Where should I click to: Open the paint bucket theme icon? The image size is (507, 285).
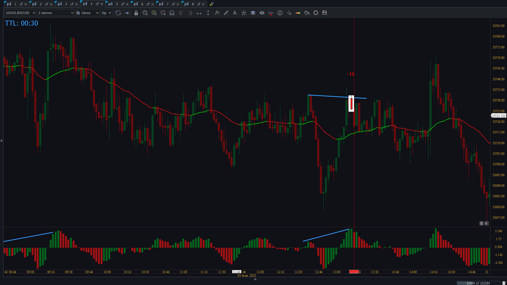click(x=307, y=13)
